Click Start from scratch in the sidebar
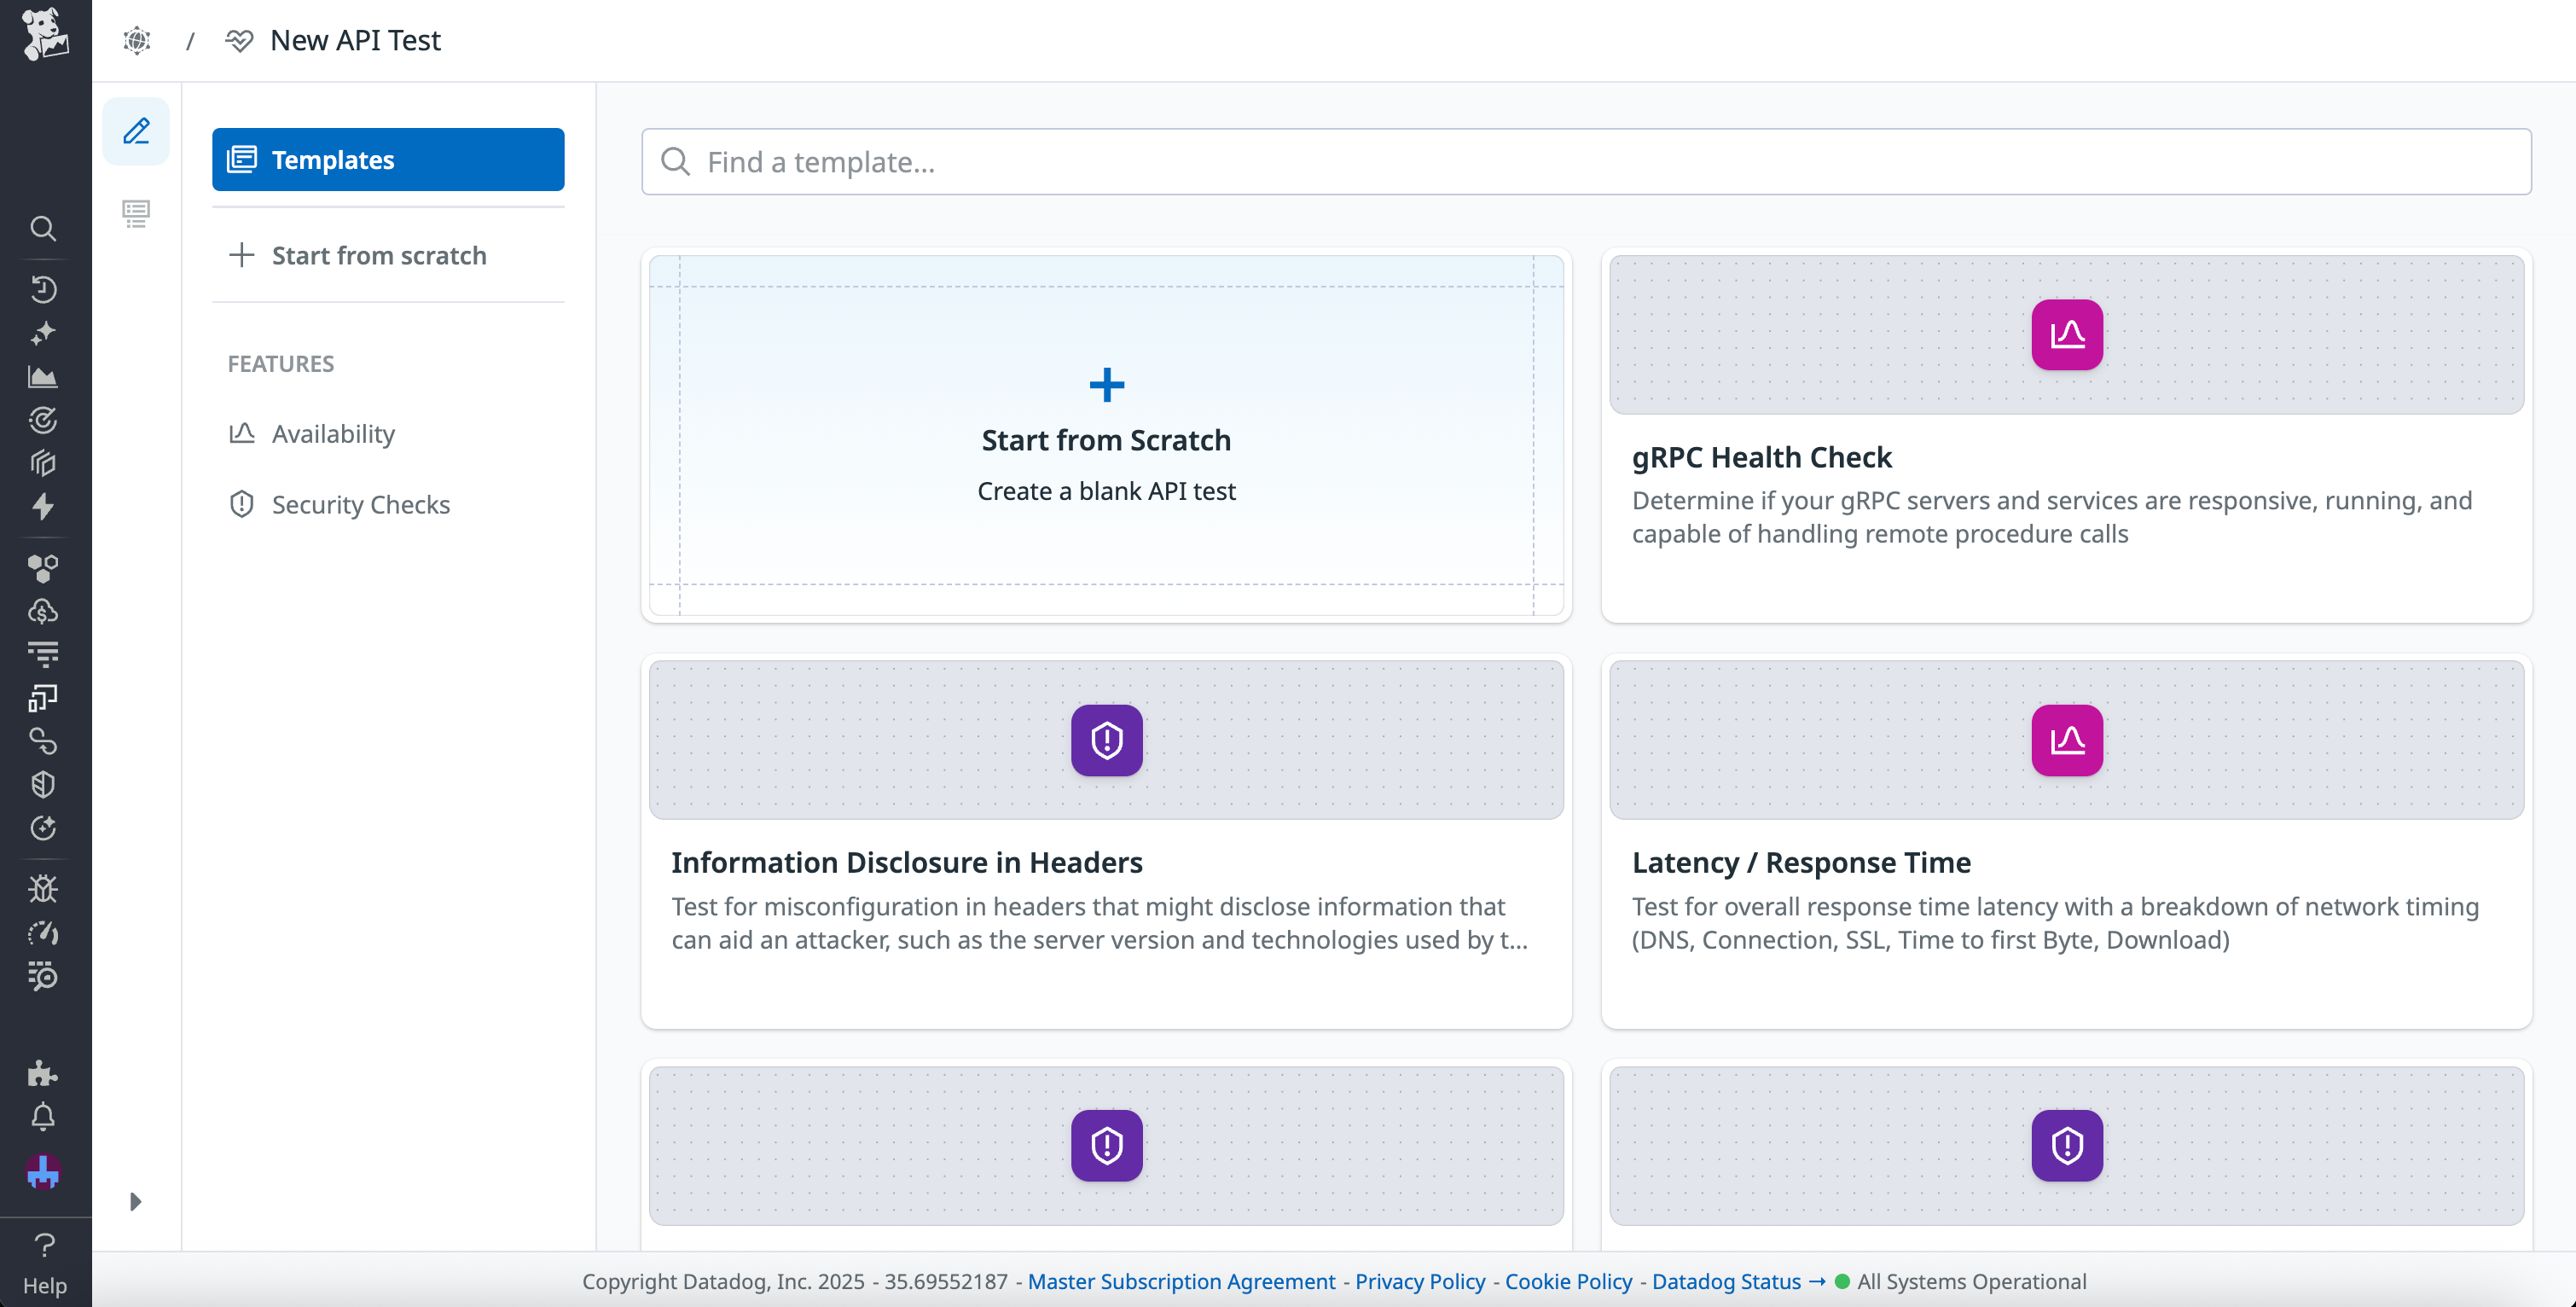Image resolution: width=2576 pixels, height=1307 pixels. 378,256
